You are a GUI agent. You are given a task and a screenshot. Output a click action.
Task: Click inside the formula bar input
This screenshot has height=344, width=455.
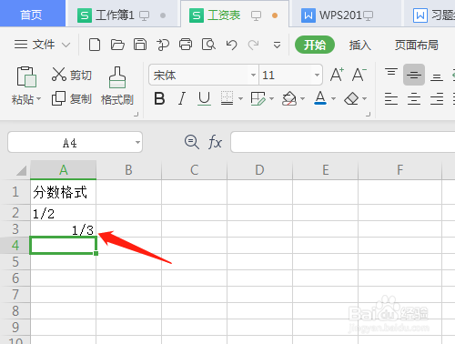pos(343,142)
